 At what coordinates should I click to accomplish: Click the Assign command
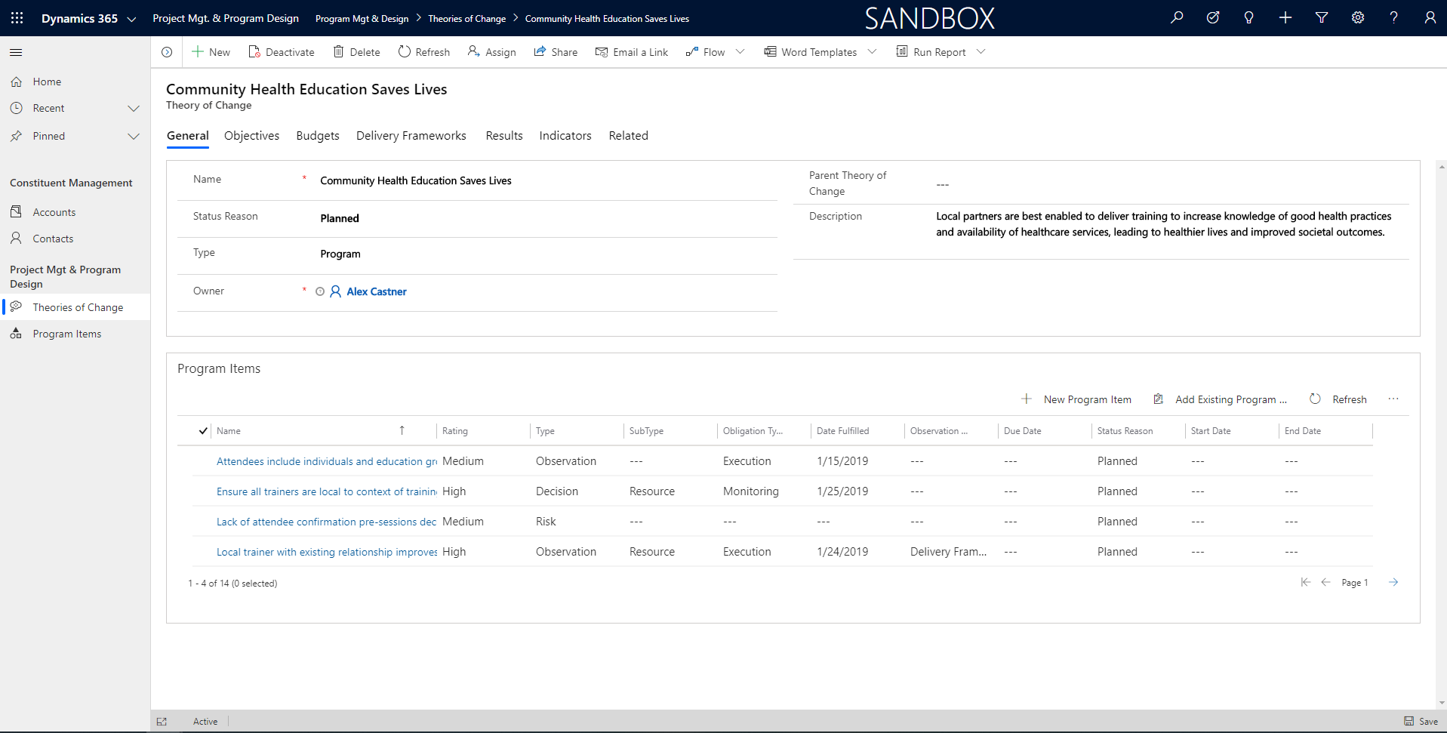(x=491, y=52)
